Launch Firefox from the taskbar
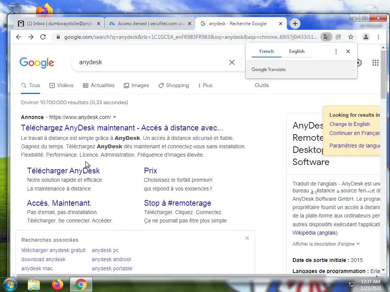 [x=57, y=284]
